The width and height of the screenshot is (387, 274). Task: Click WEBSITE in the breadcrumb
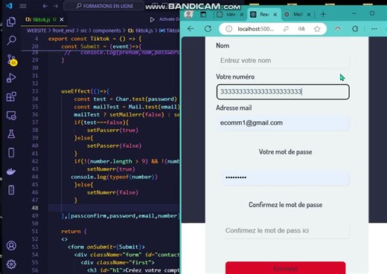coord(36,30)
